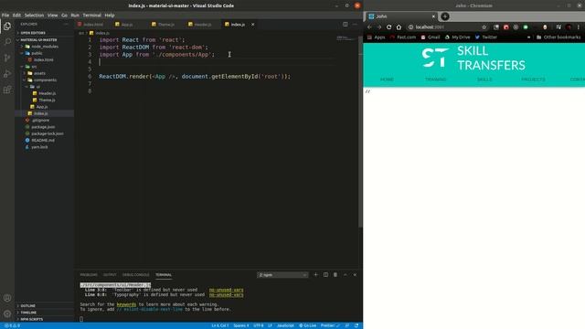Close the terminal panel
This screenshot has width=585, height=329.
[x=355, y=274]
